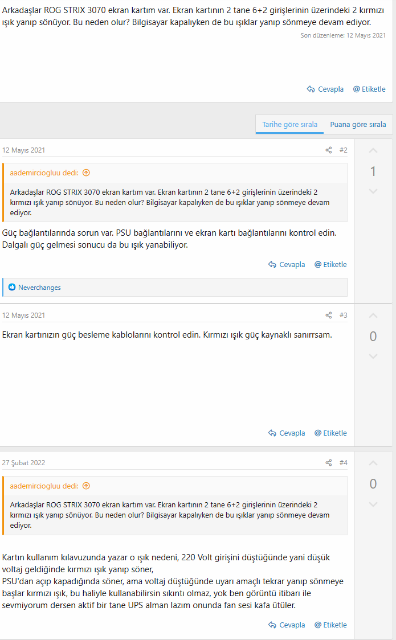Click the vote score 1 on post #2
Image resolution: width=396 pixels, height=640 pixels.
tap(373, 171)
